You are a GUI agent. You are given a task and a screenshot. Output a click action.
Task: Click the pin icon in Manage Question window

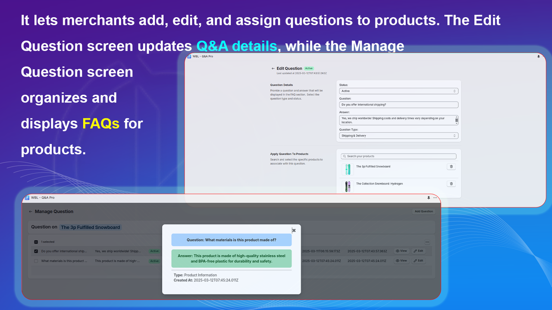point(429,198)
